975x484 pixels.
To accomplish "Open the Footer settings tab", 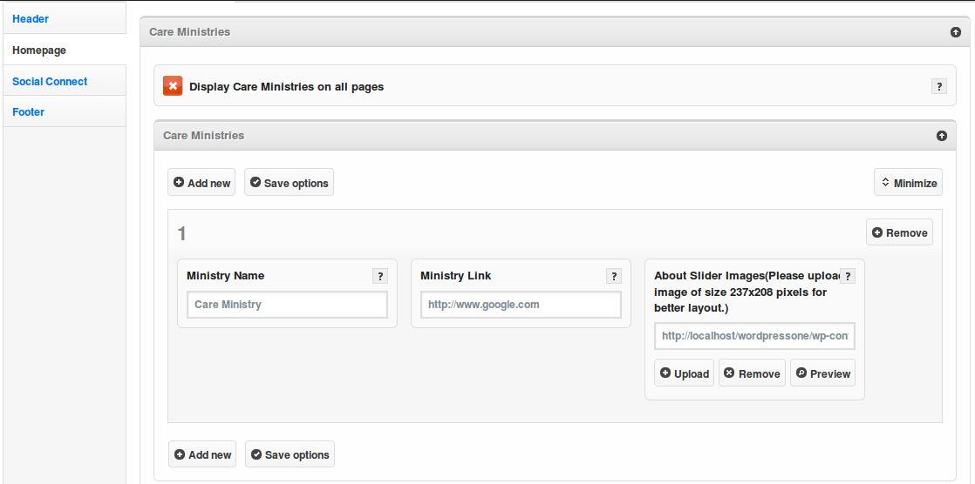I will tap(29, 111).
